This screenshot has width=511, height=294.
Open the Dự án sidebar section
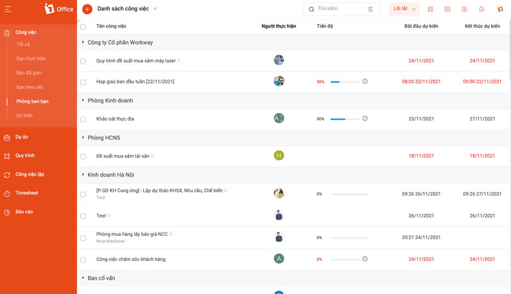click(22, 137)
